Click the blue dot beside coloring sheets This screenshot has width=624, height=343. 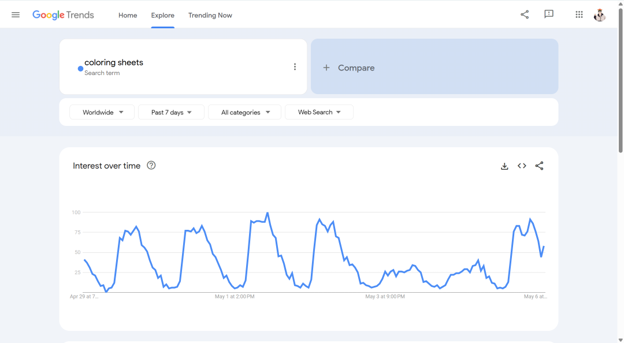[x=80, y=69]
